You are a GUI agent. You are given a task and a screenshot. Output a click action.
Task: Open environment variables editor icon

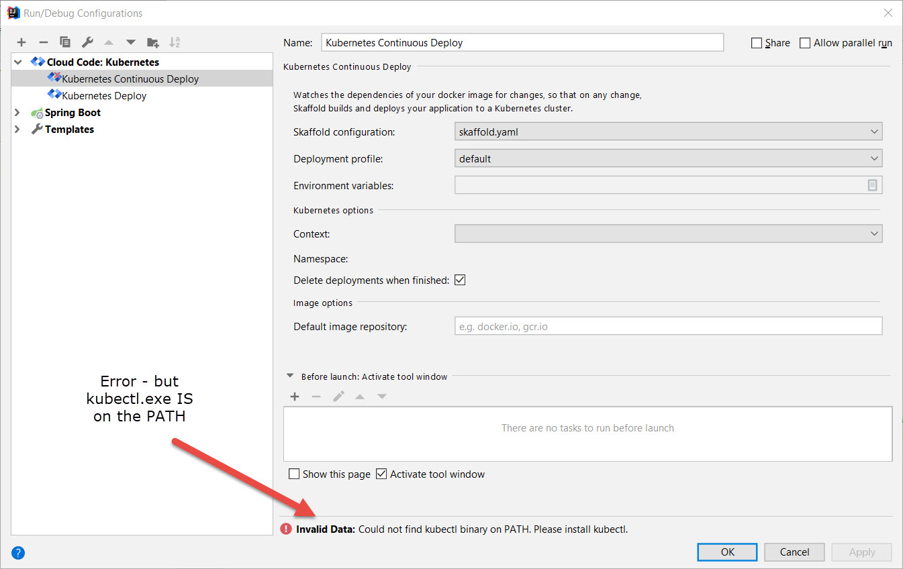click(872, 185)
